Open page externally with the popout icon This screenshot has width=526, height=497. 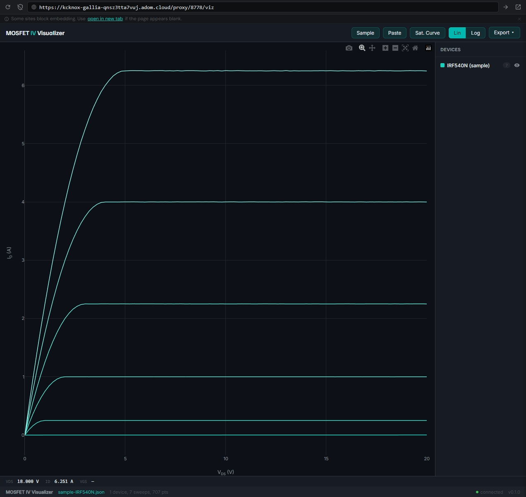click(x=518, y=7)
